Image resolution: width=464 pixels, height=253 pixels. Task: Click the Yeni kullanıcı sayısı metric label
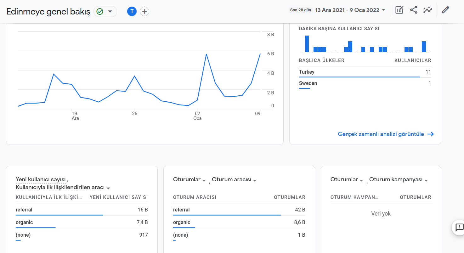[41, 179]
